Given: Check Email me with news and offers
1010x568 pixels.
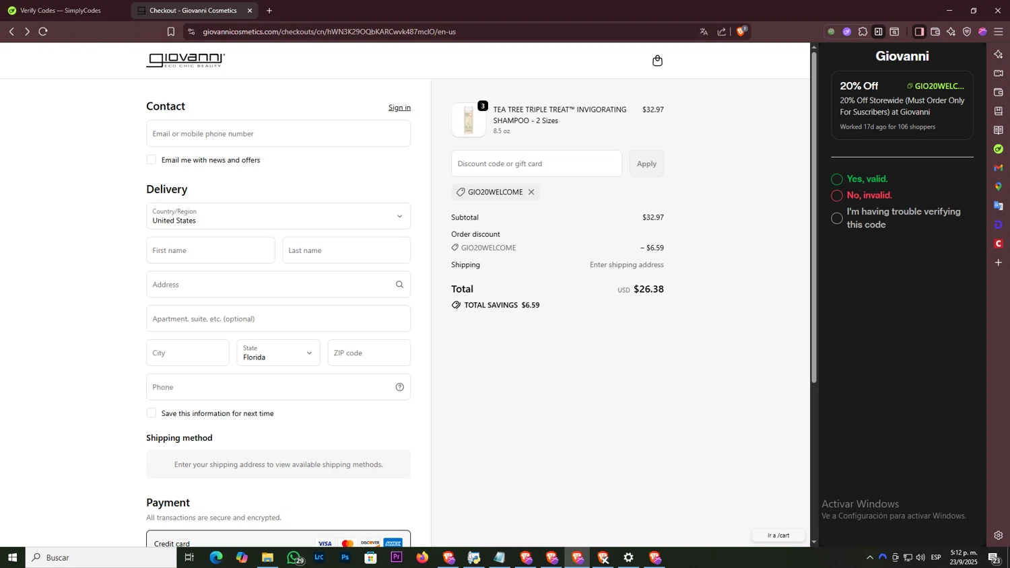Looking at the screenshot, I should point(151,159).
